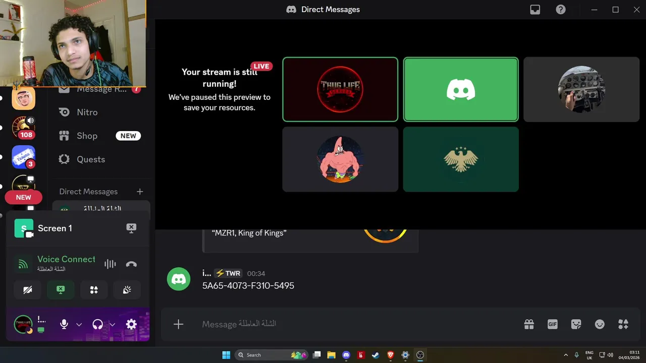This screenshot has height=363, width=646.
Task: Open the Discord inbox icon
Action: click(535, 10)
